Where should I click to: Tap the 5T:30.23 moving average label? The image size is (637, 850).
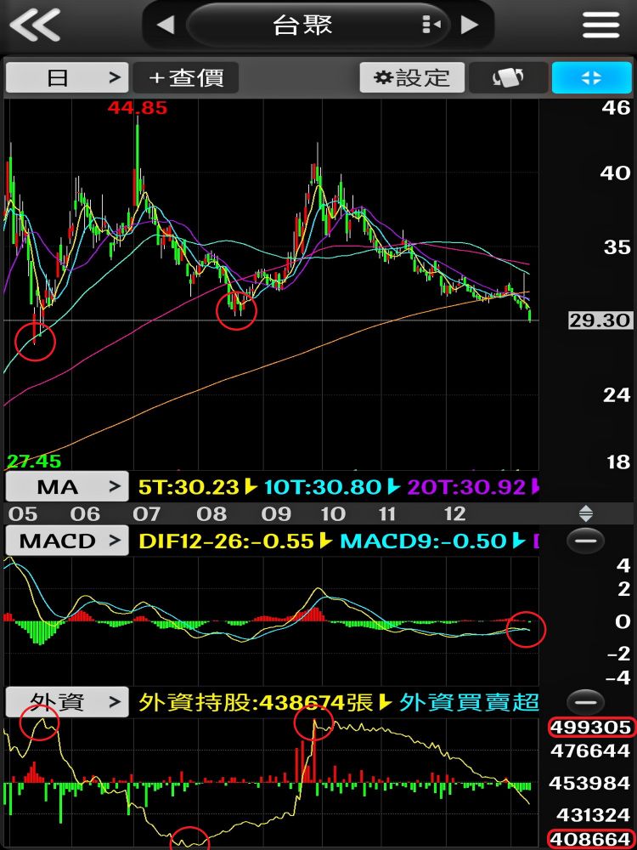189,488
